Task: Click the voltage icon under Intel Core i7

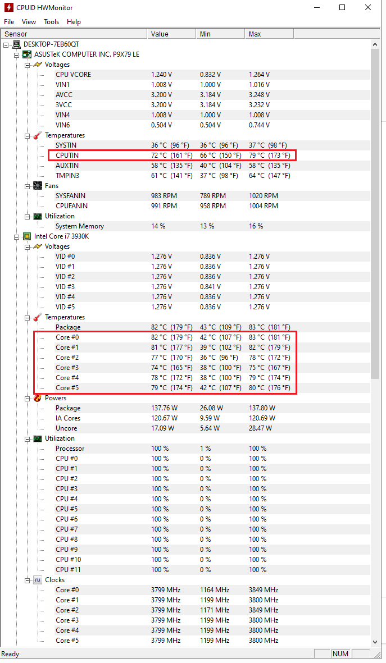Action: (x=38, y=246)
